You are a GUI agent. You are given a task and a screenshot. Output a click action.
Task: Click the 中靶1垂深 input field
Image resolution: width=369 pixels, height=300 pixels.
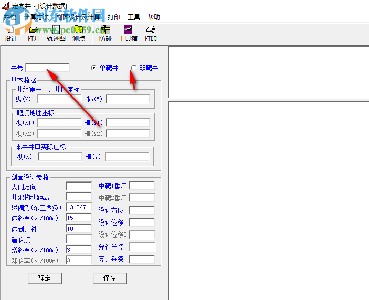[x=142, y=186]
